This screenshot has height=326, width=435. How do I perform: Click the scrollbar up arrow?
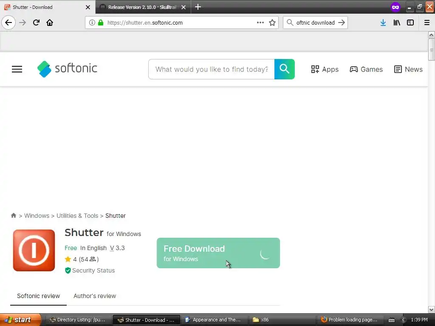431,35
